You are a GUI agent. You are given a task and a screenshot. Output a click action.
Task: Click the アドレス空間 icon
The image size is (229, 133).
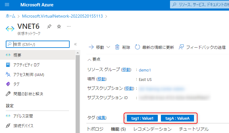[8, 116]
